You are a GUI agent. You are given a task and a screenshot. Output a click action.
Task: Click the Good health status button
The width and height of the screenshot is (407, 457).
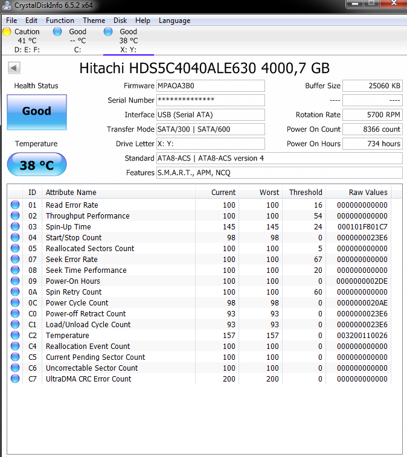coord(37,112)
